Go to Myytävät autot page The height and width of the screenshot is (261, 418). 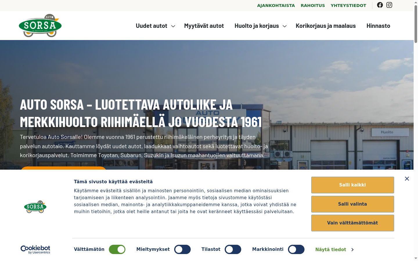(204, 26)
